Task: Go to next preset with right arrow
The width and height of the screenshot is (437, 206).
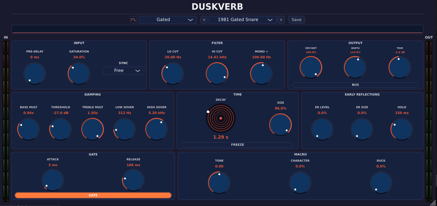Action: pyautogui.click(x=281, y=20)
